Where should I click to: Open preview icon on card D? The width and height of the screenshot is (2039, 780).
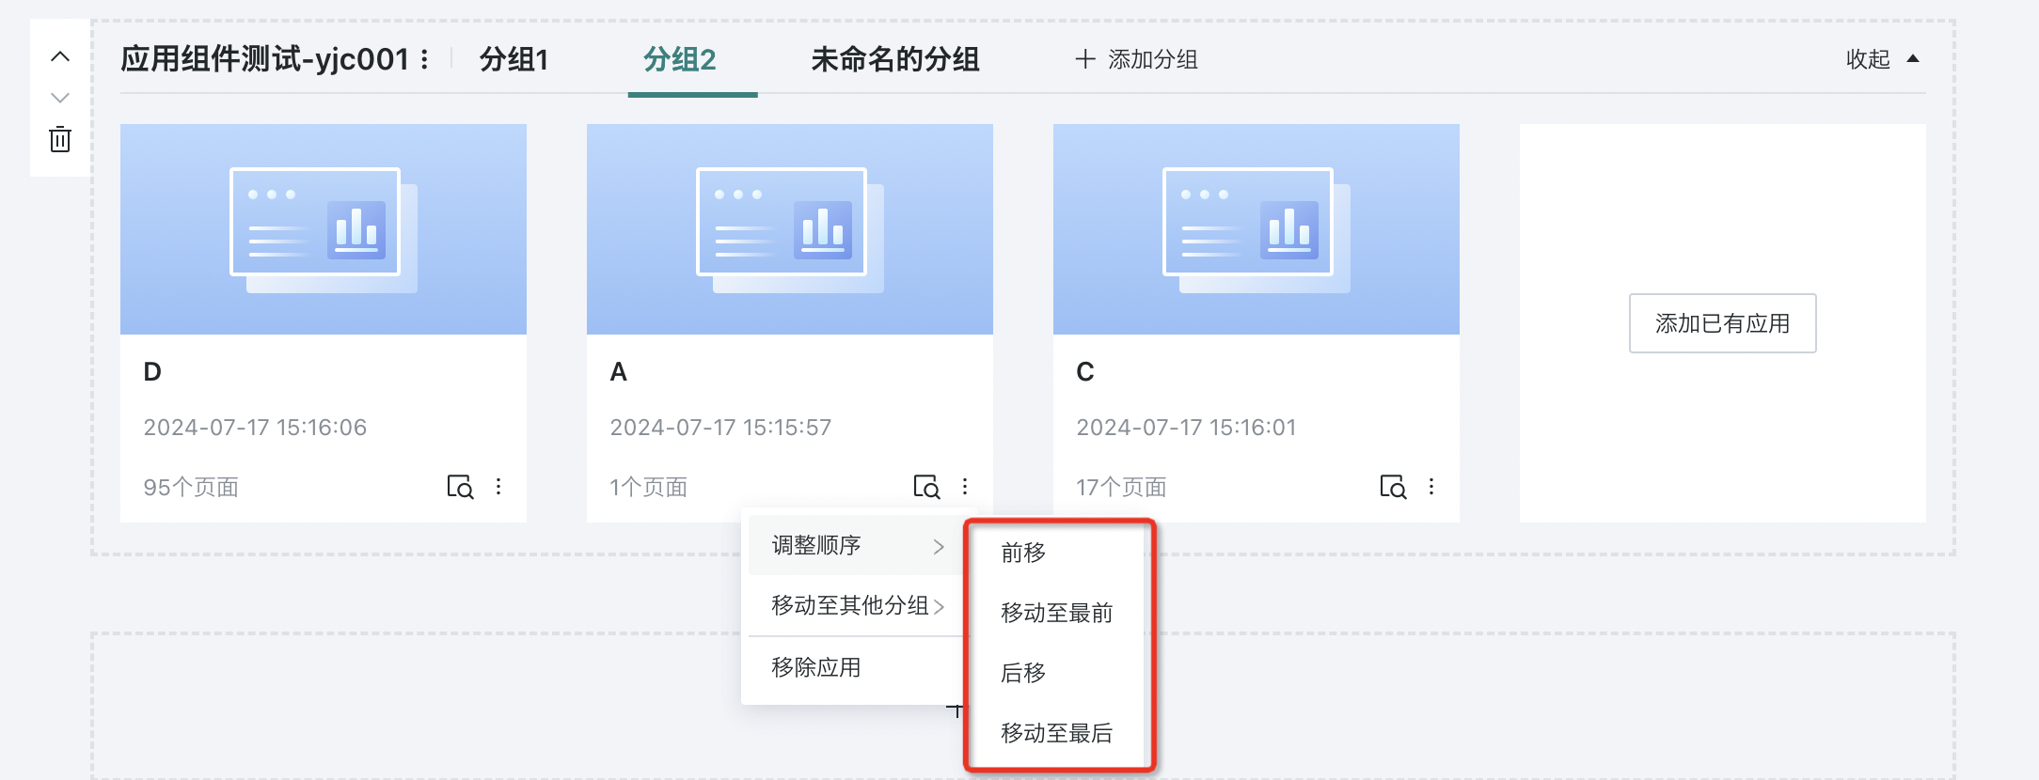pos(460,487)
